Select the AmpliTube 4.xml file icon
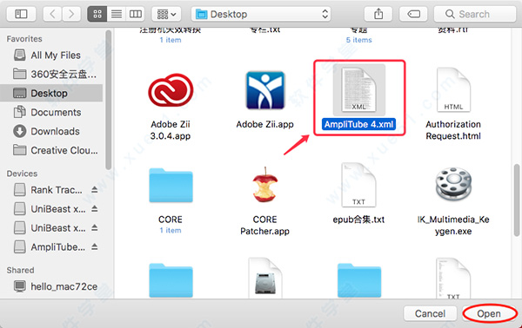Image resolution: width=522 pixels, height=328 pixels. [359, 89]
